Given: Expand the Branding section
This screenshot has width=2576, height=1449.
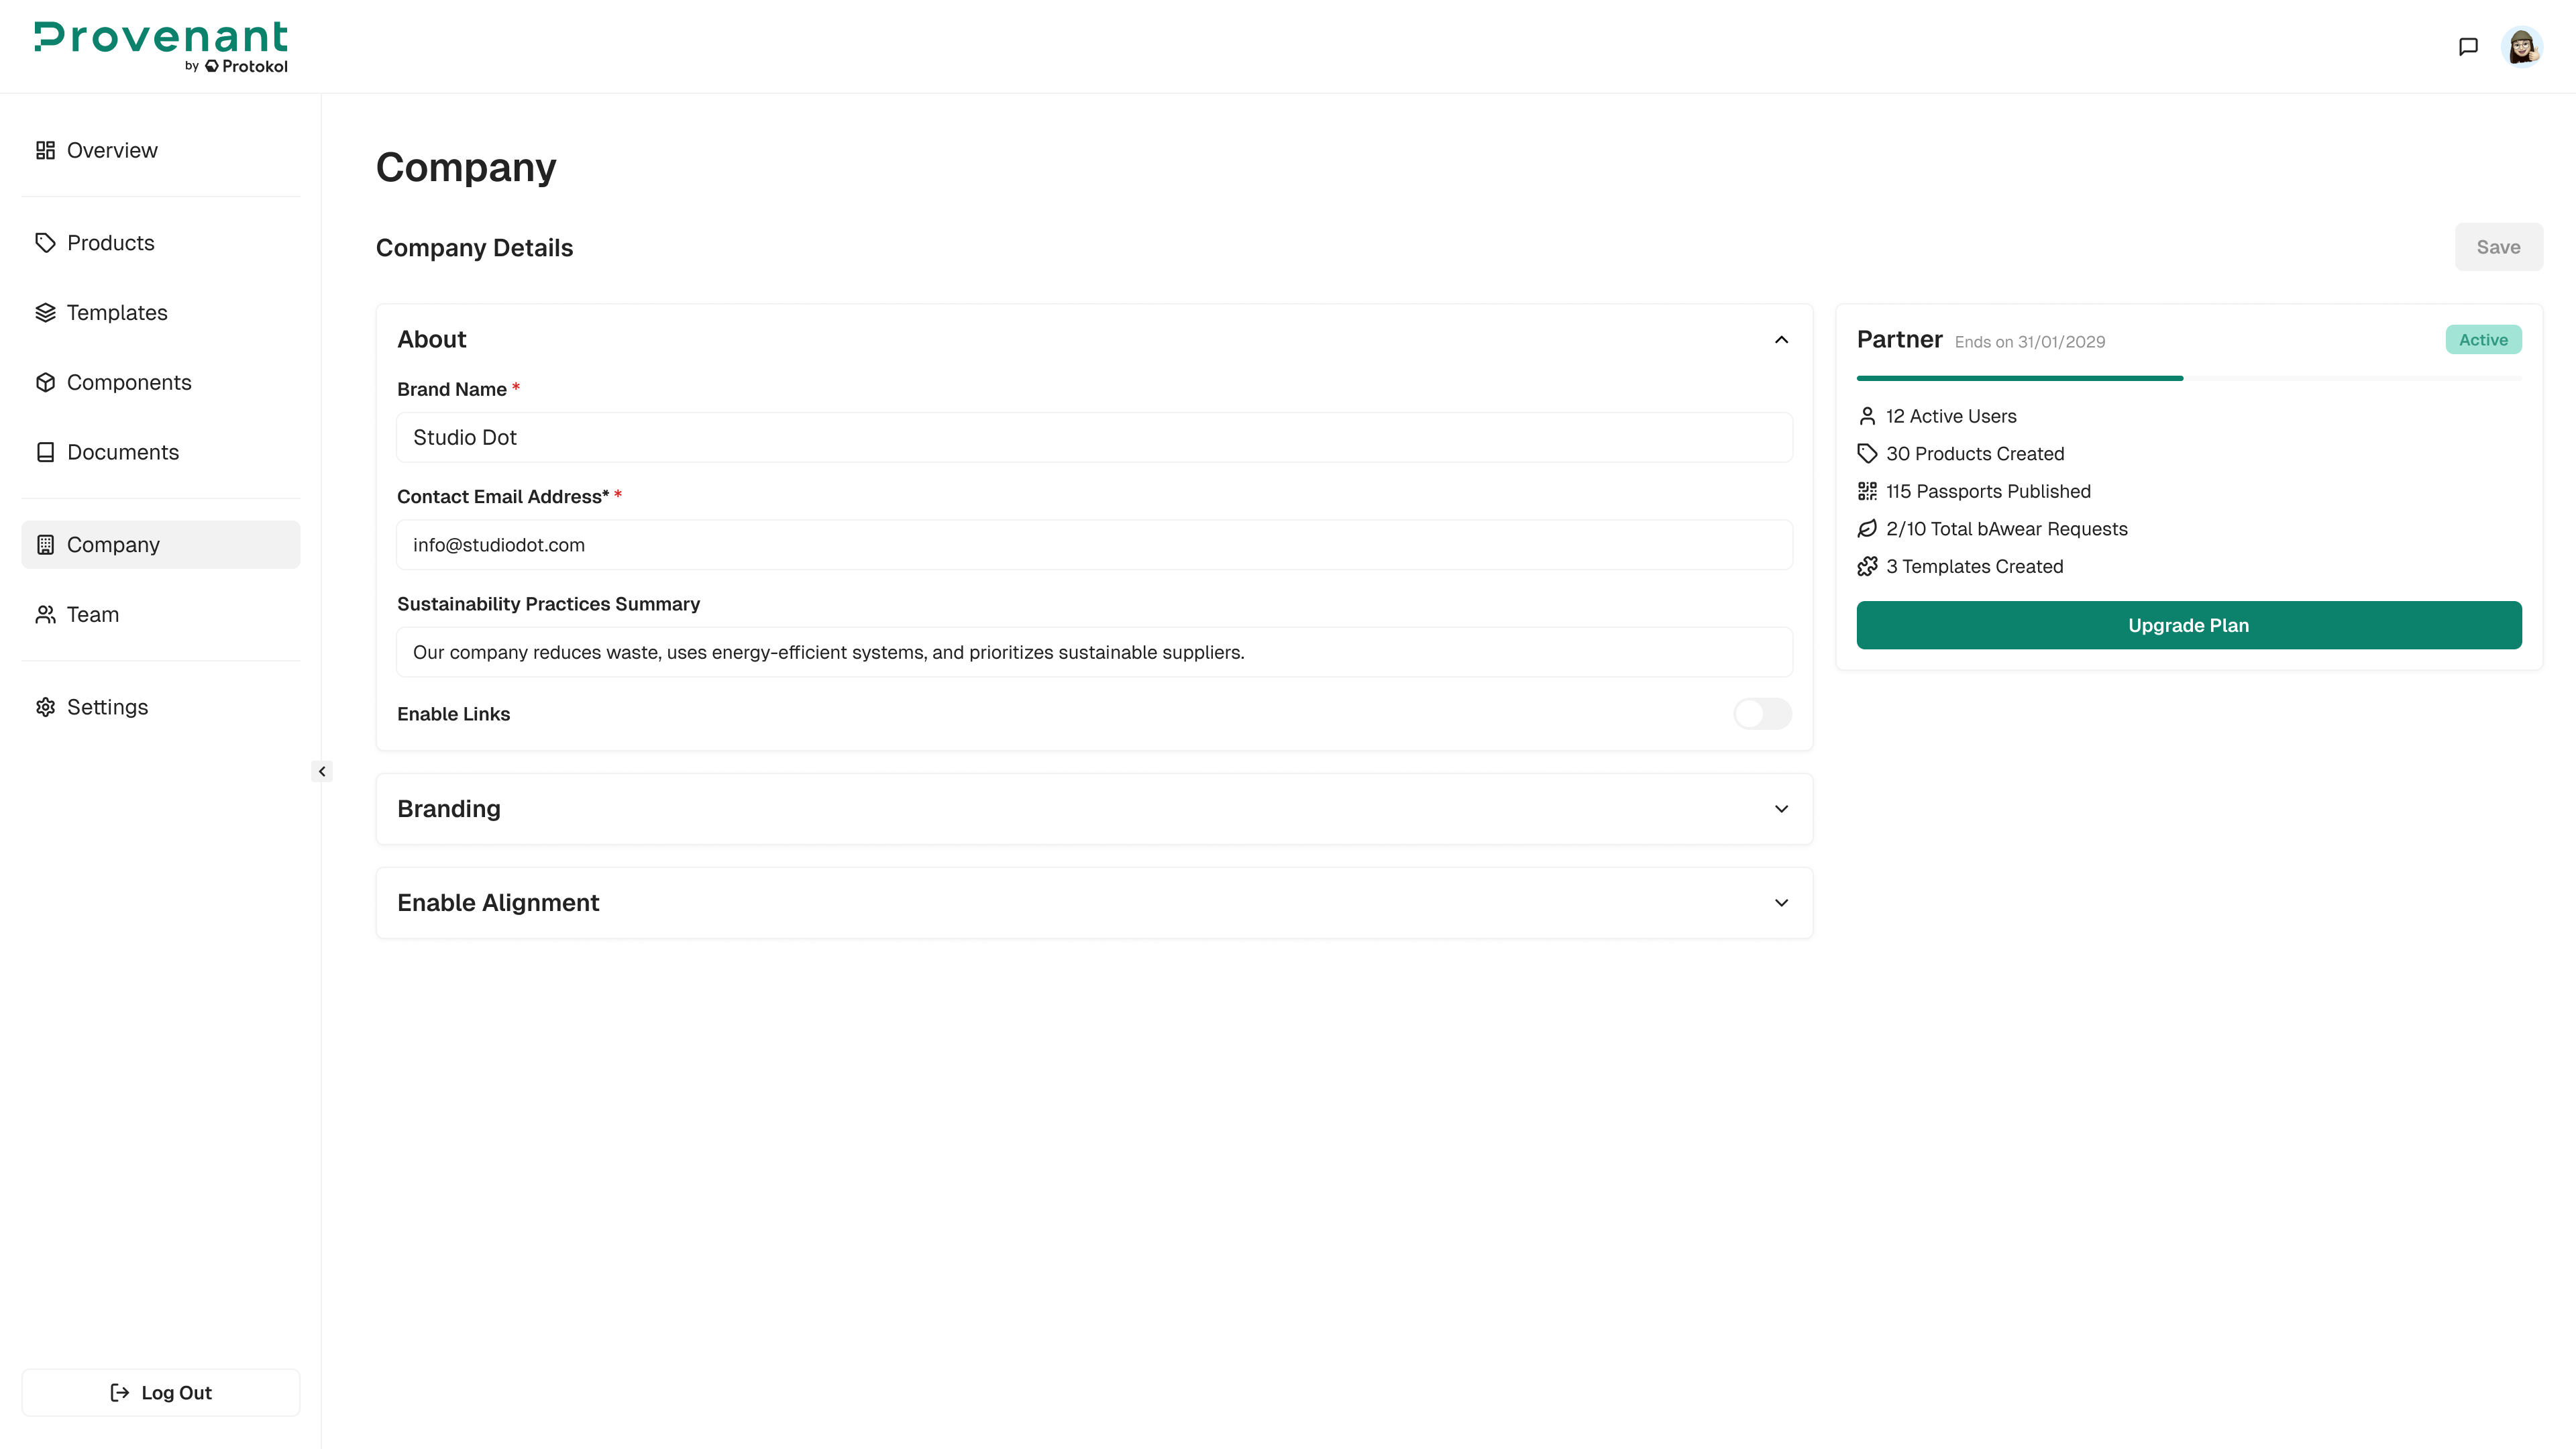Looking at the screenshot, I should click(1781, 809).
